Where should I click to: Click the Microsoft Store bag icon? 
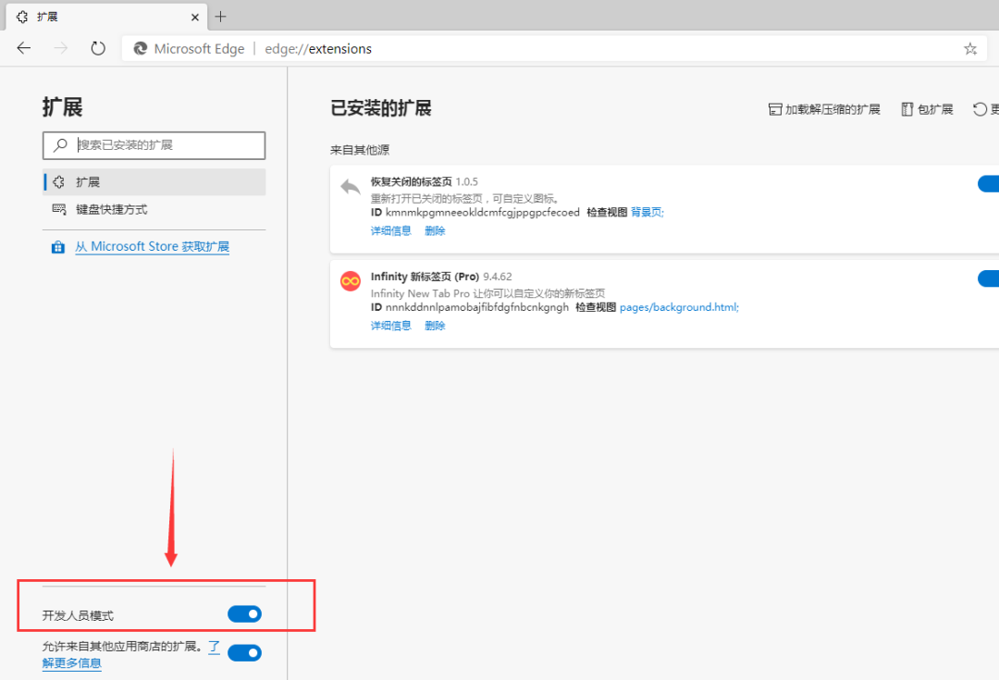pos(58,247)
